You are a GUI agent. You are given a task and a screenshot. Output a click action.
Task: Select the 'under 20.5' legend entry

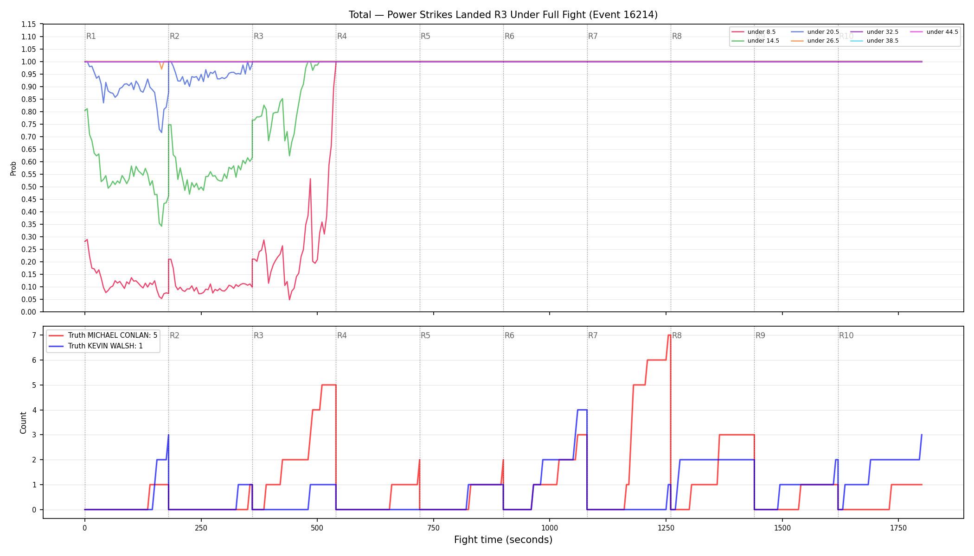click(815, 32)
